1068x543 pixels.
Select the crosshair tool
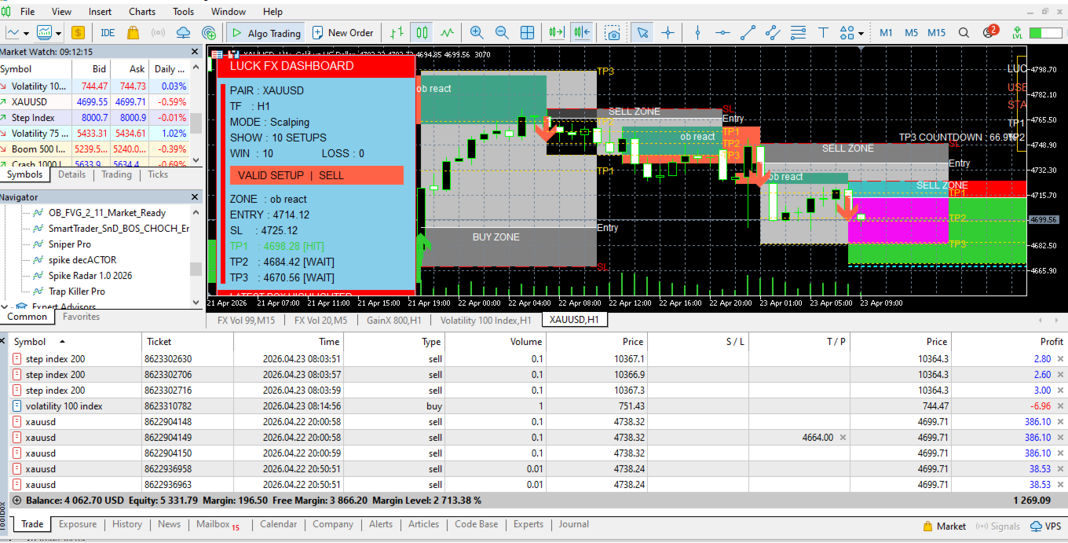tap(667, 33)
